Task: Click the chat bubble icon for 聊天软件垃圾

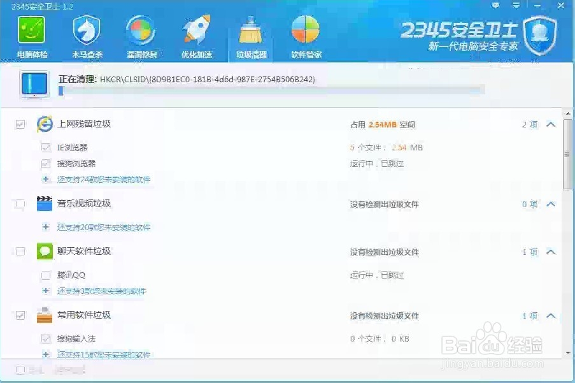Action: [45, 252]
